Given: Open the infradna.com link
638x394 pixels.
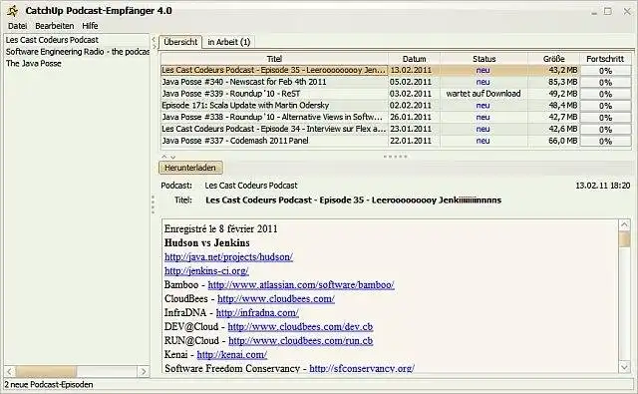Looking at the screenshot, I should click(x=257, y=312).
